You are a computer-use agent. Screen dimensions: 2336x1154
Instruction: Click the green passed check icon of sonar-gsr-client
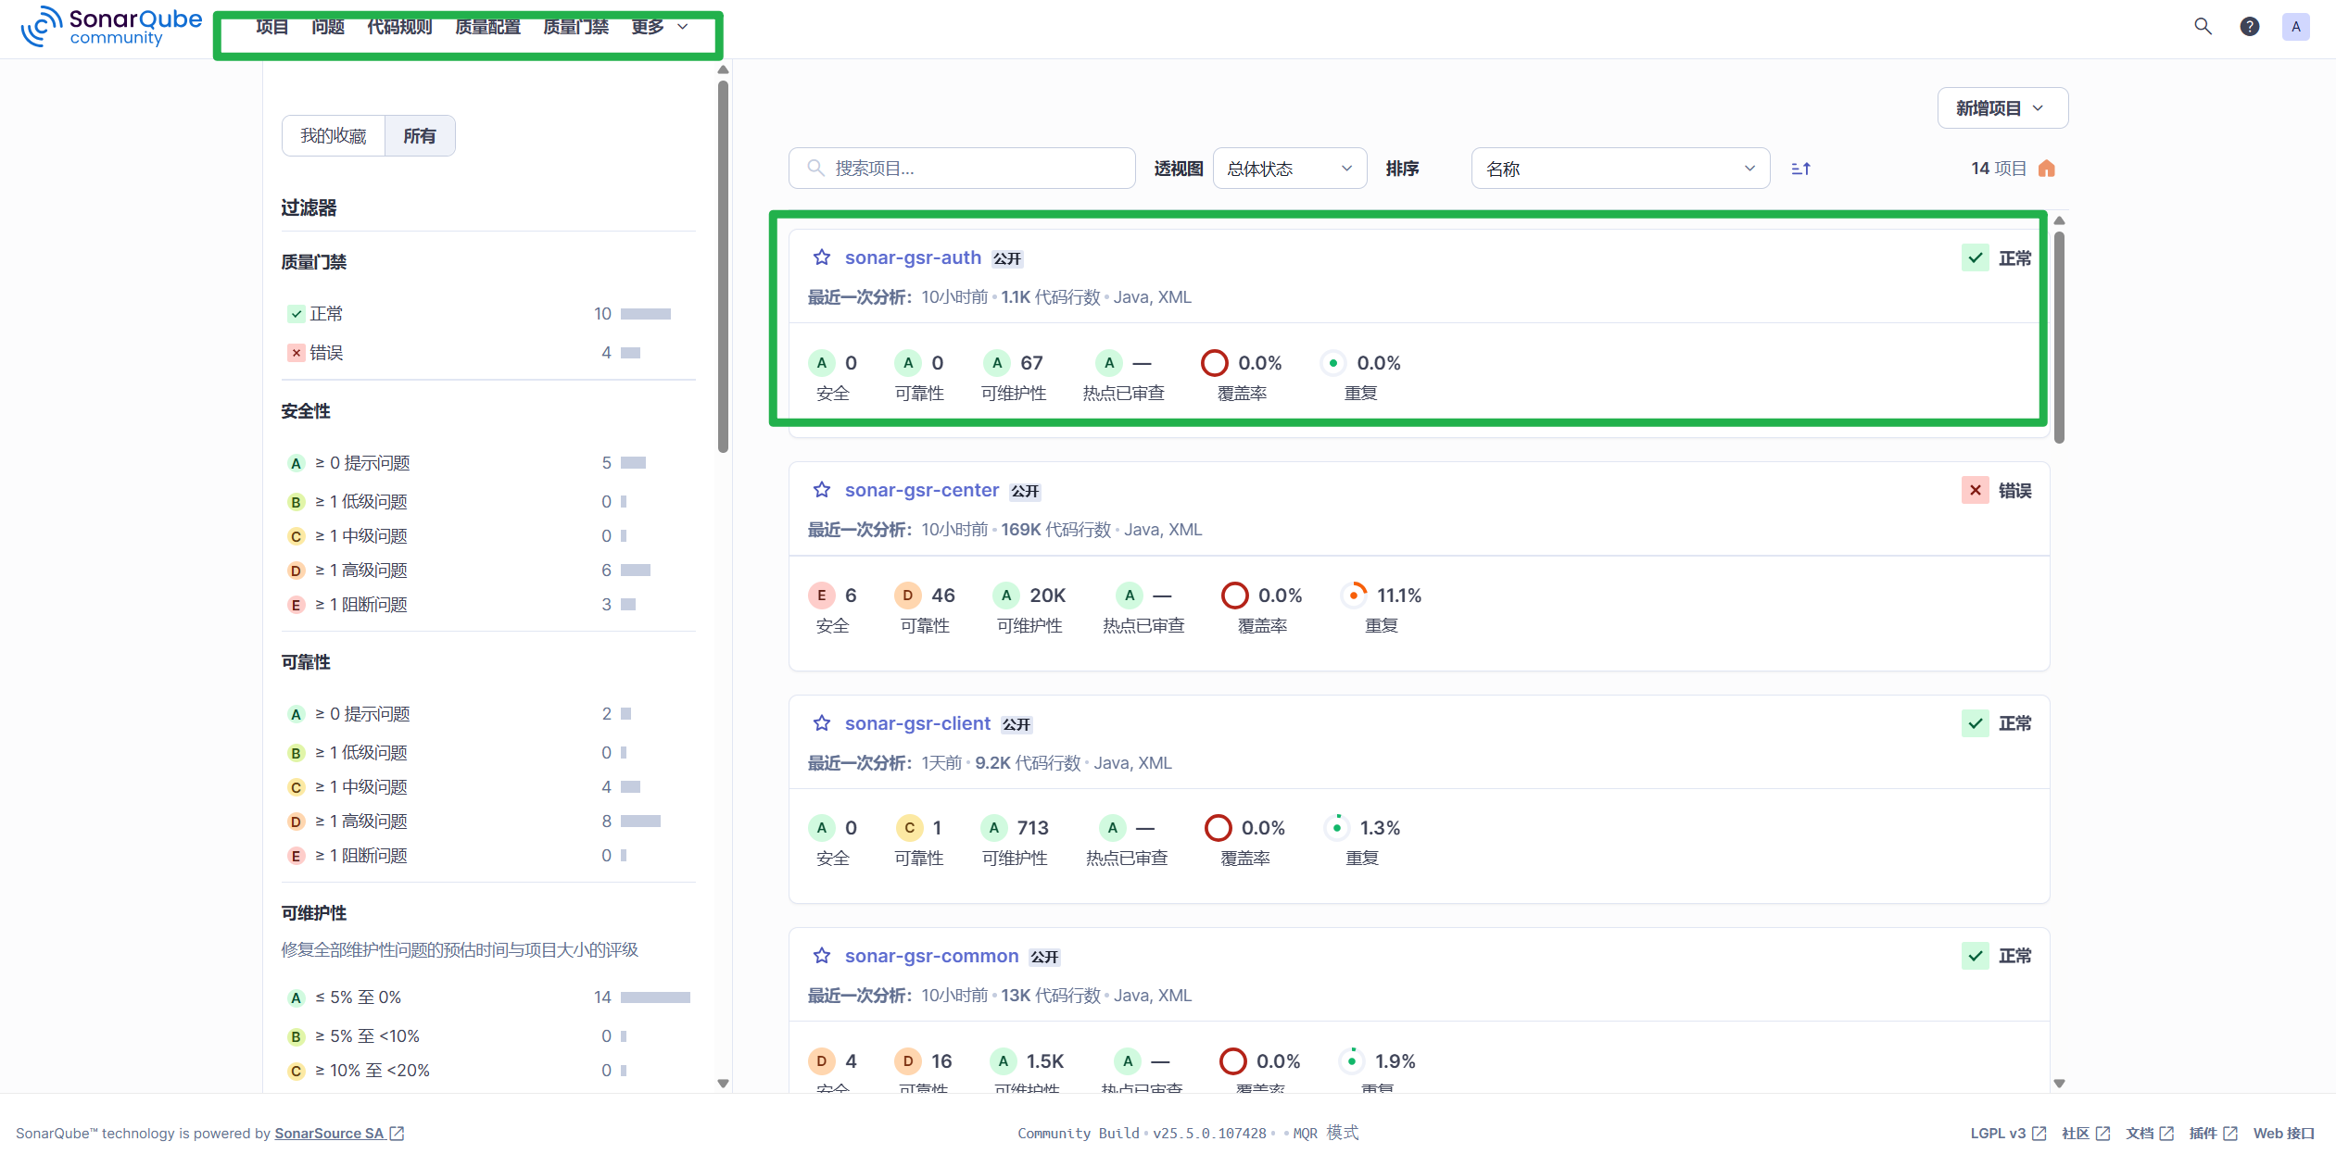(1975, 723)
